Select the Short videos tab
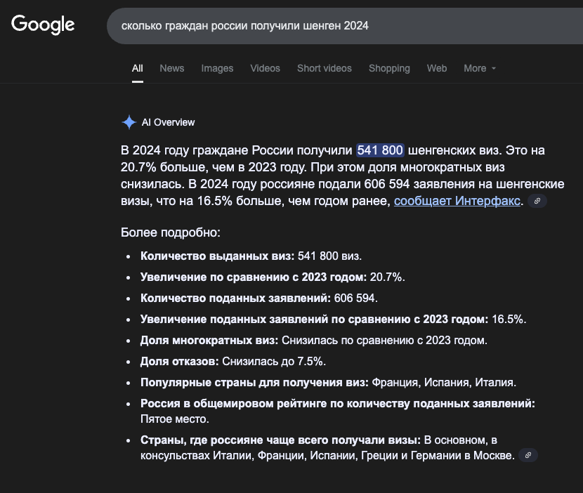The width and height of the screenshot is (583, 493). (x=324, y=68)
